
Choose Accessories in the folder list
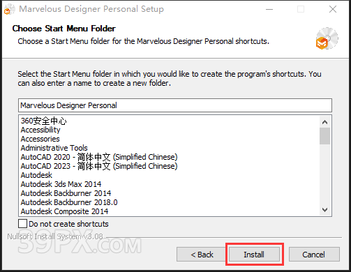click(40, 139)
